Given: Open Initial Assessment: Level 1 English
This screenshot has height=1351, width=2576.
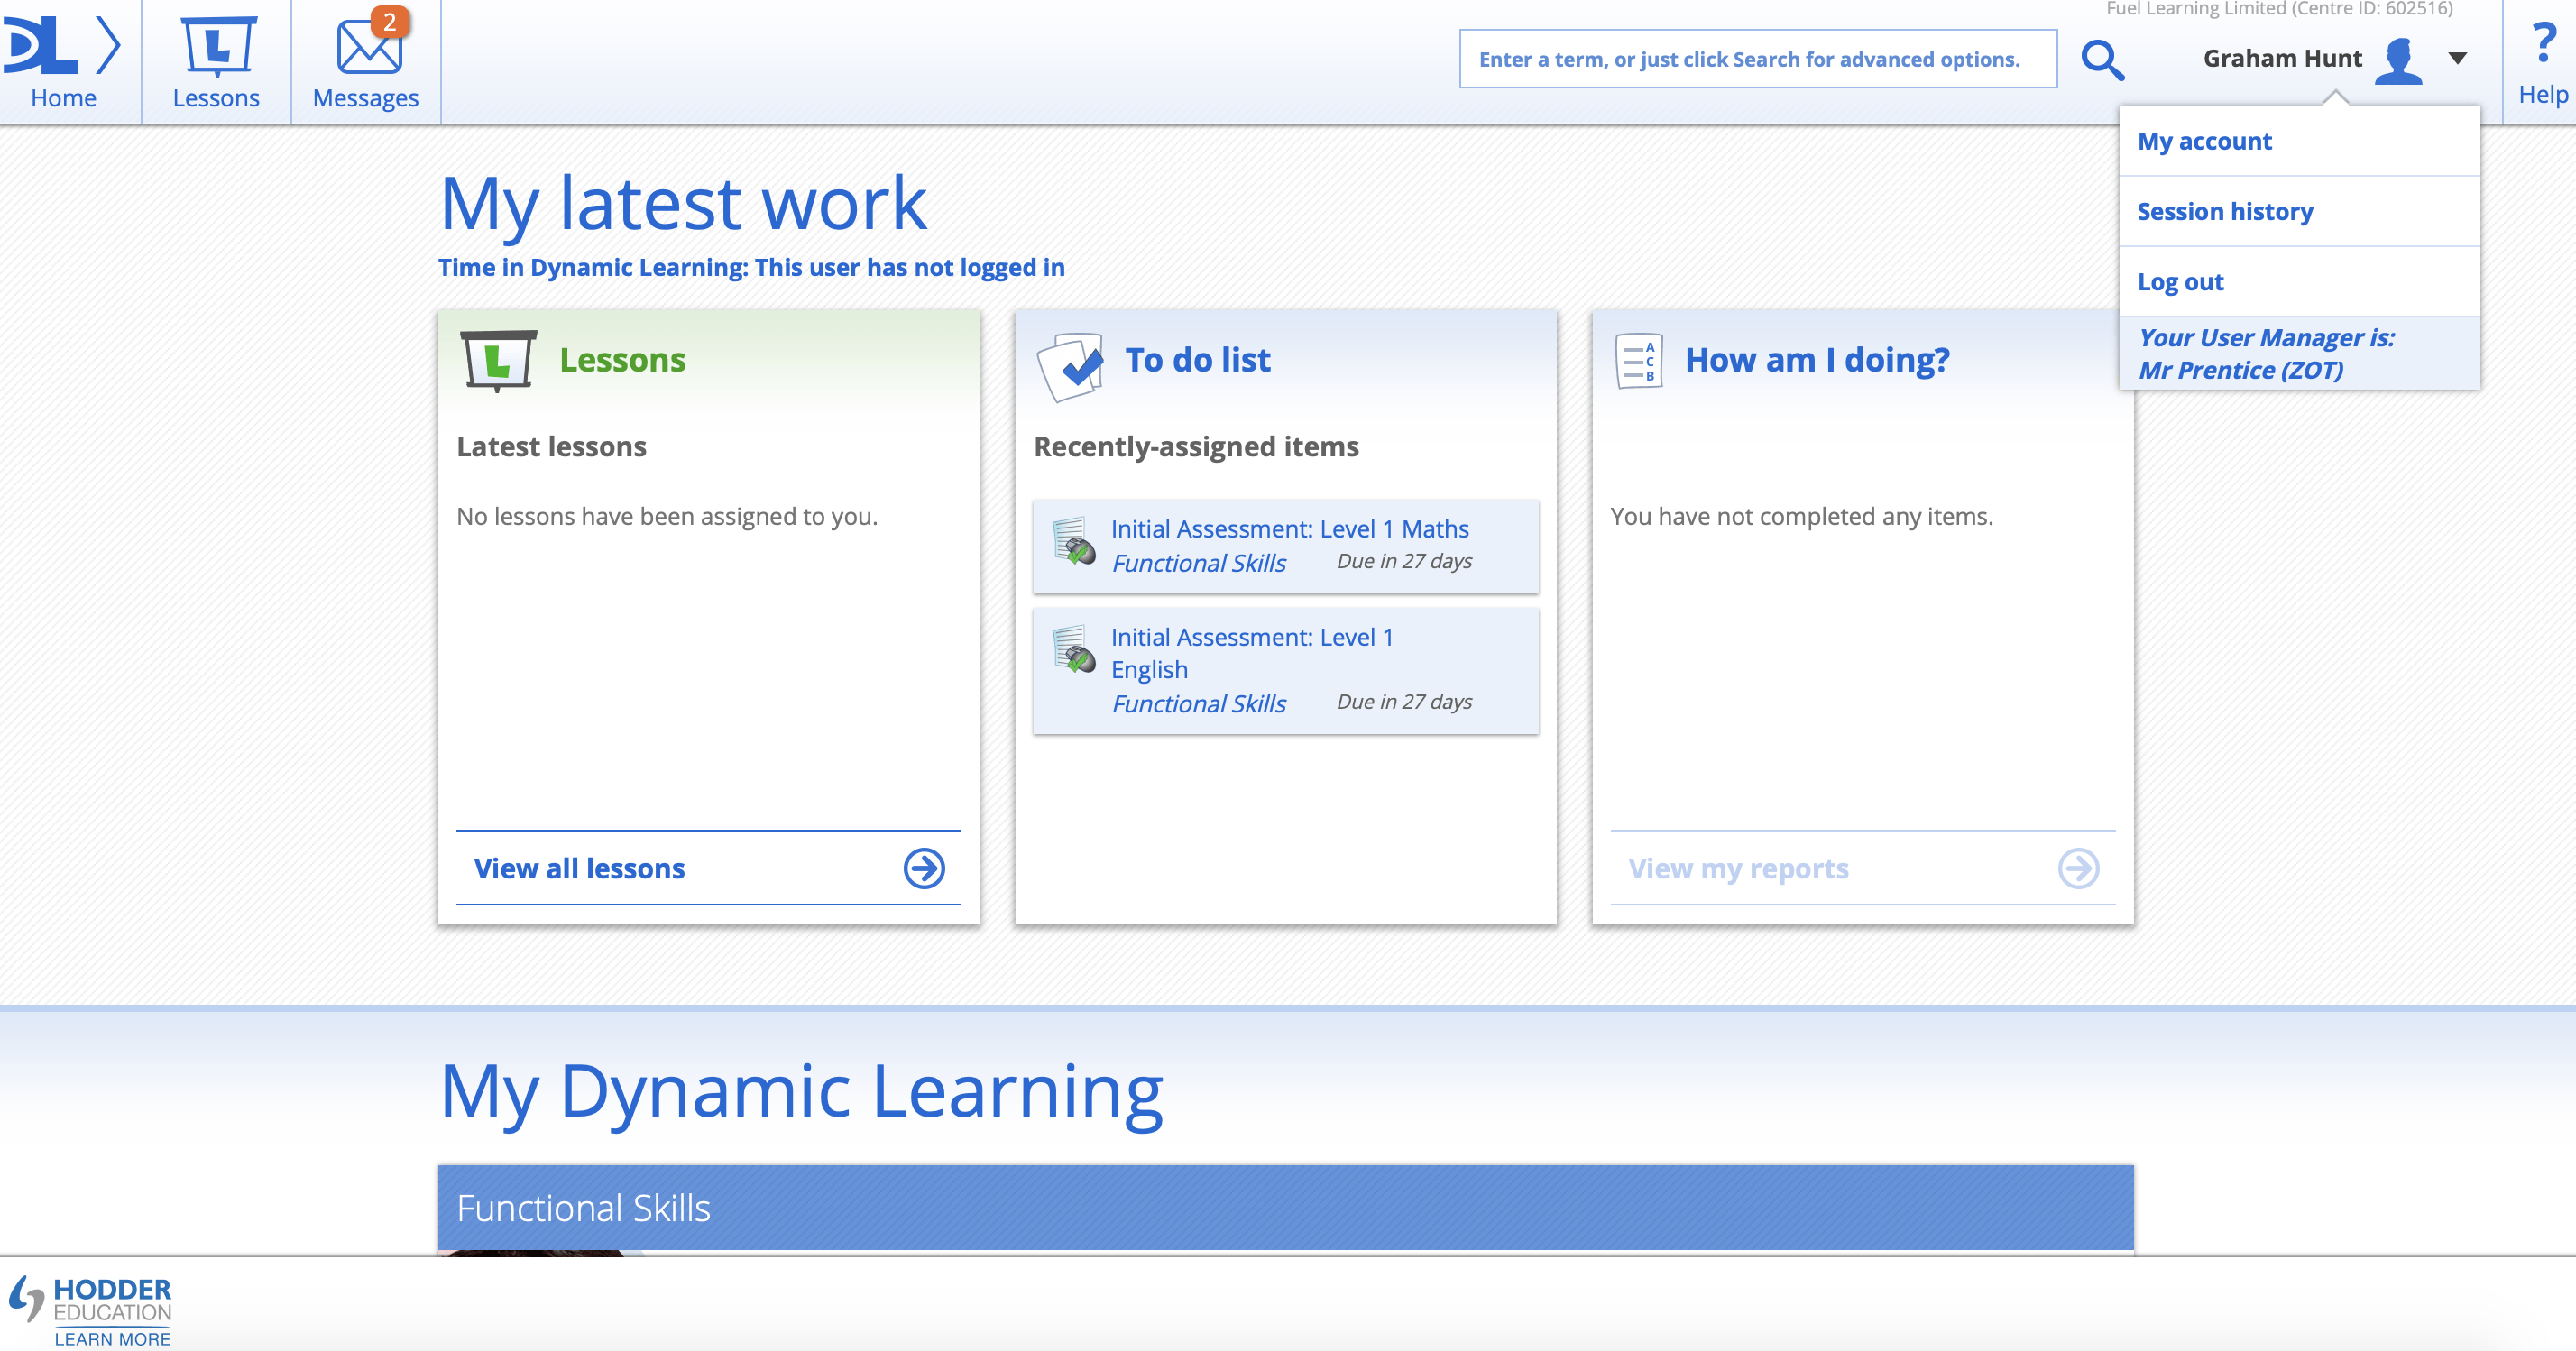Looking at the screenshot, I should click(x=1252, y=653).
